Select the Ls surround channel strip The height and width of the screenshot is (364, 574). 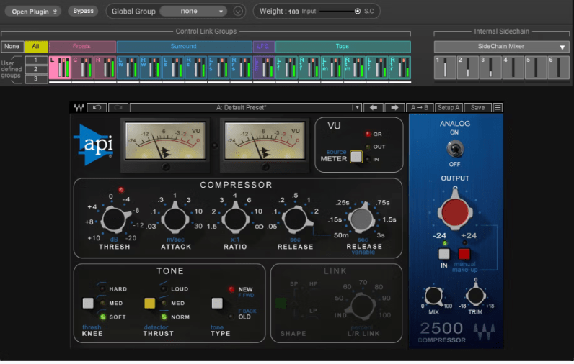click(x=173, y=68)
